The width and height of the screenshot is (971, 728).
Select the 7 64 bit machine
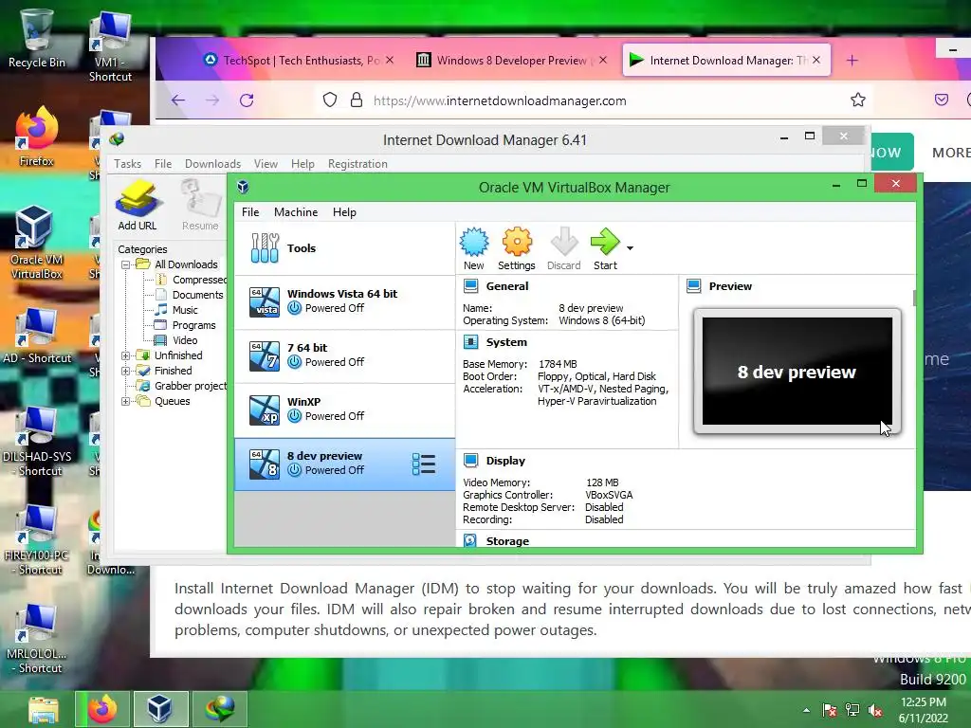click(x=344, y=356)
